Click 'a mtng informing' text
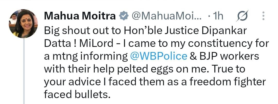 [x=86, y=57]
